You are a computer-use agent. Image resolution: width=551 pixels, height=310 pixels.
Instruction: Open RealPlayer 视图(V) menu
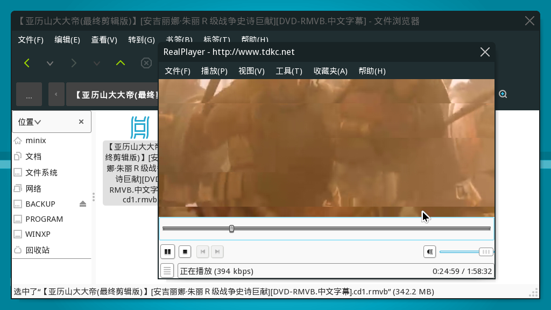click(252, 71)
